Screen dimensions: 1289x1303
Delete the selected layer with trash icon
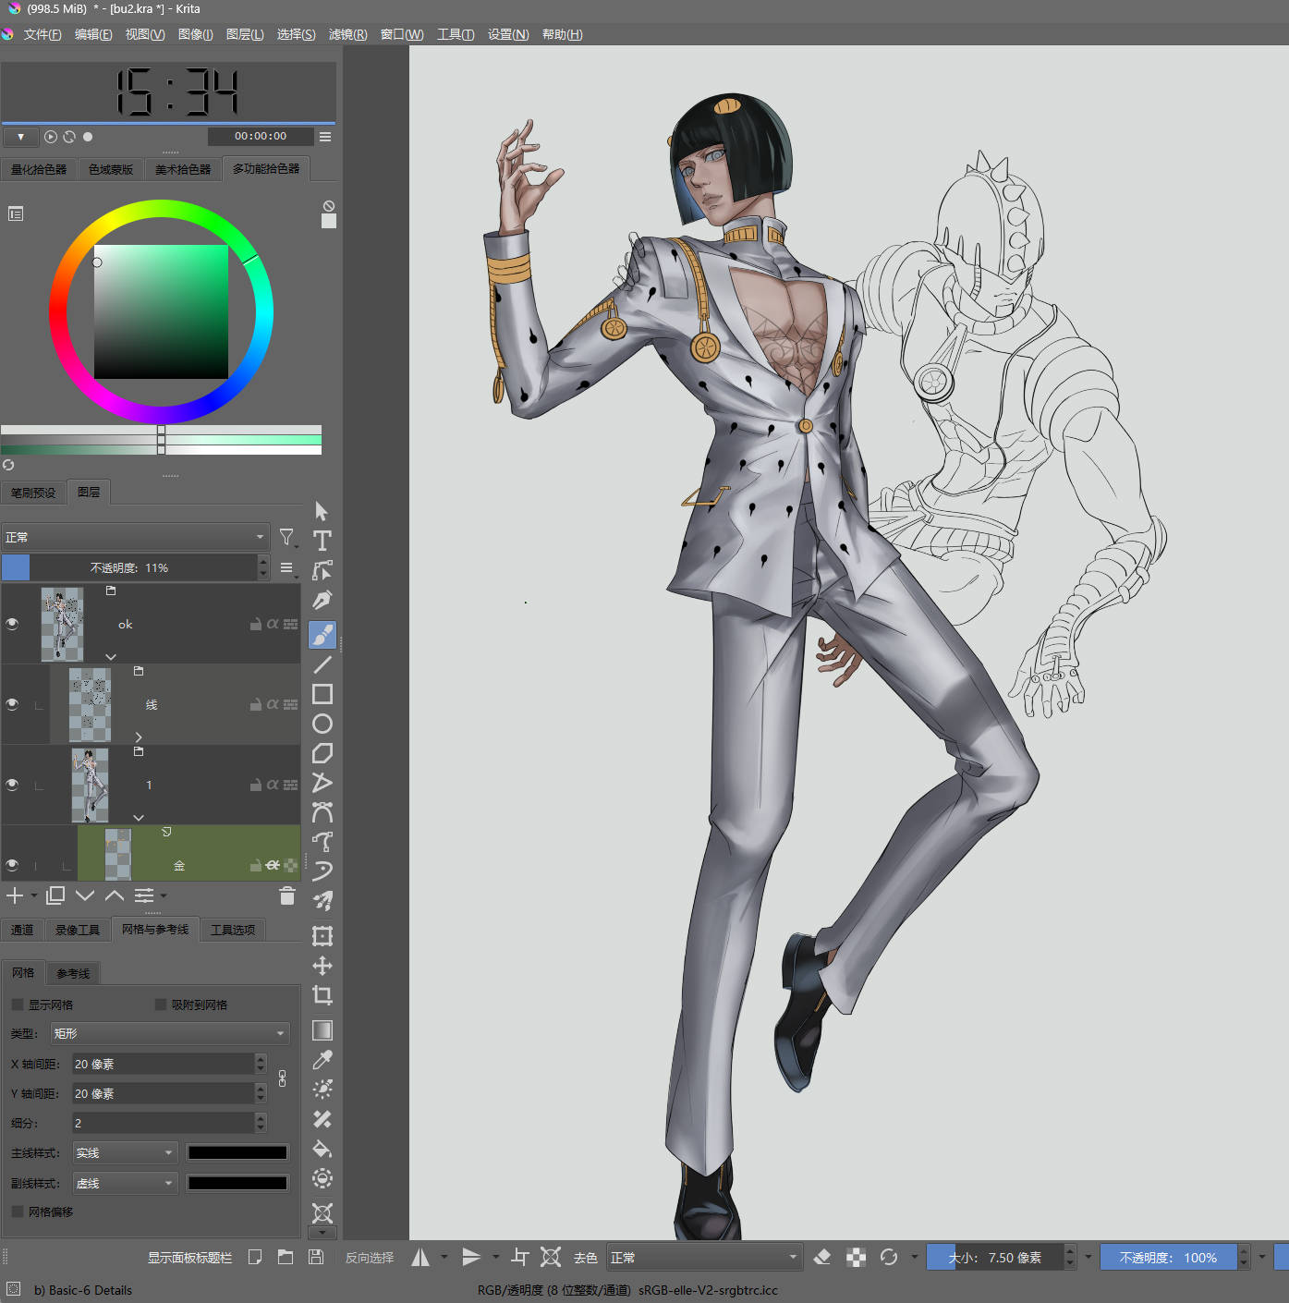pyautogui.click(x=286, y=895)
